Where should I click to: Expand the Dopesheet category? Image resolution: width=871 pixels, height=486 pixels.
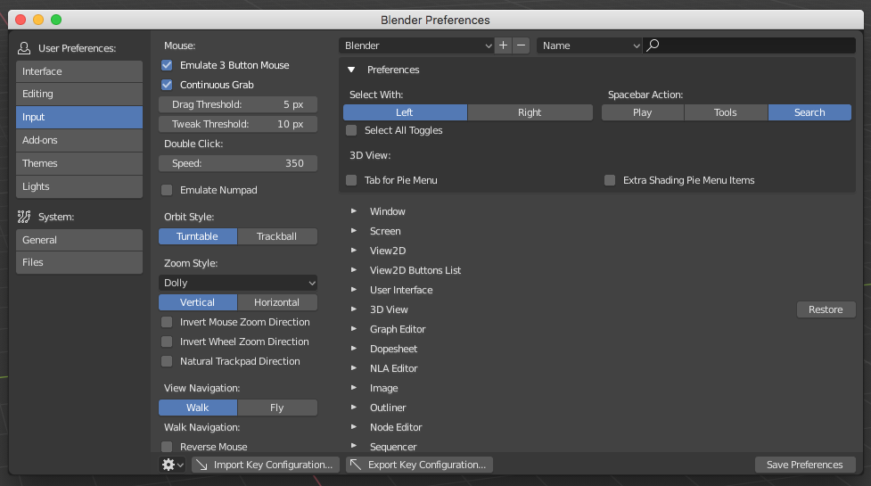tap(353, 349)
